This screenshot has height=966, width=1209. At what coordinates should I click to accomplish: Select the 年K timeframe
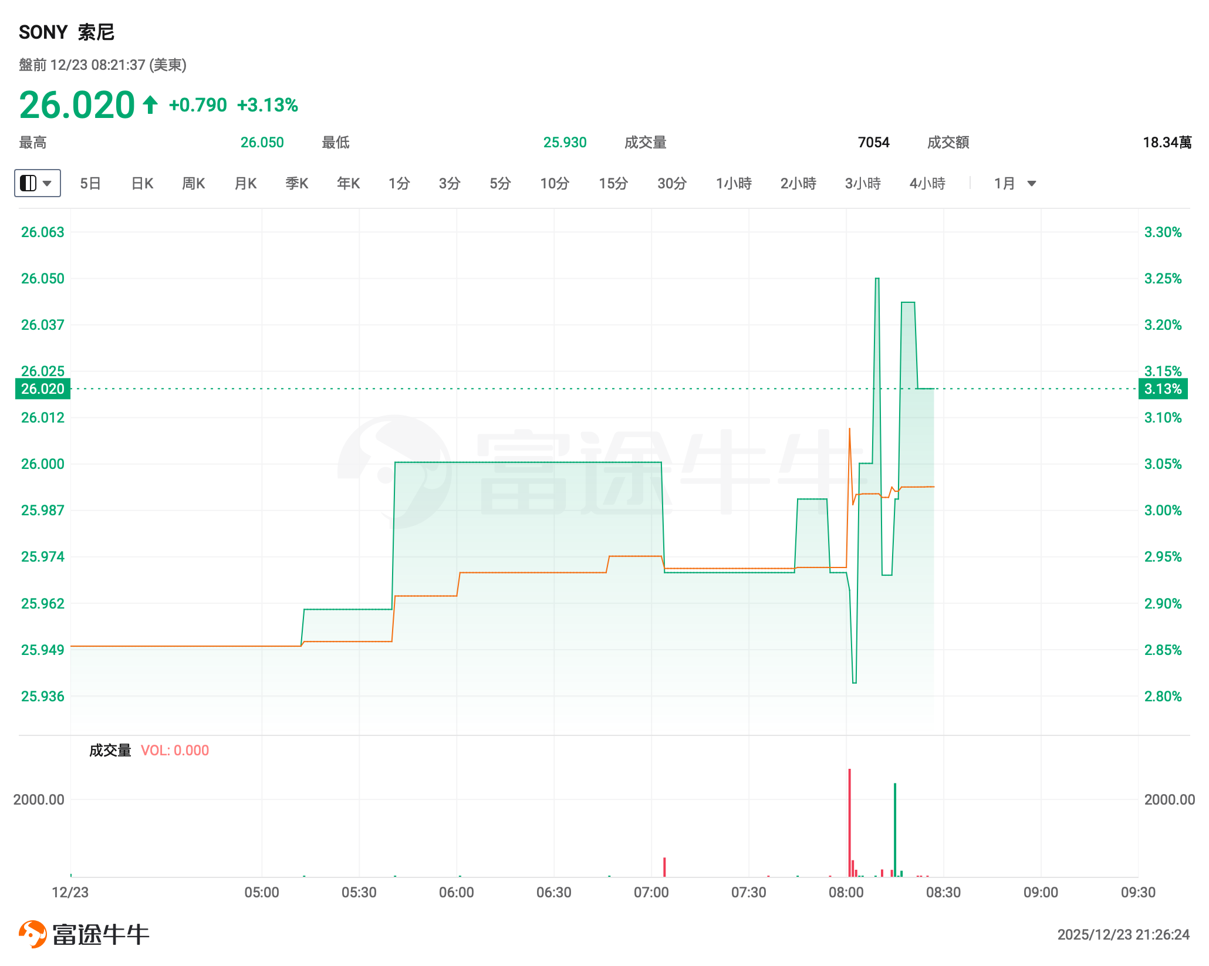click(348, 184)
